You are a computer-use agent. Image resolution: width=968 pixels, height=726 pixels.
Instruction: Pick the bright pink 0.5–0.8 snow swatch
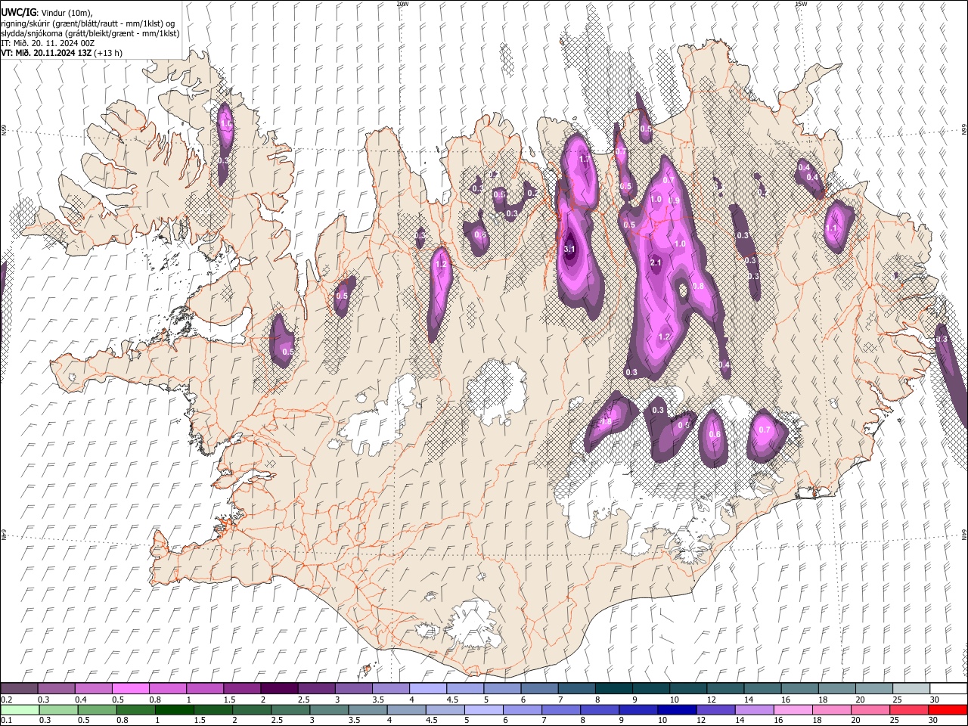coord(131,689)
